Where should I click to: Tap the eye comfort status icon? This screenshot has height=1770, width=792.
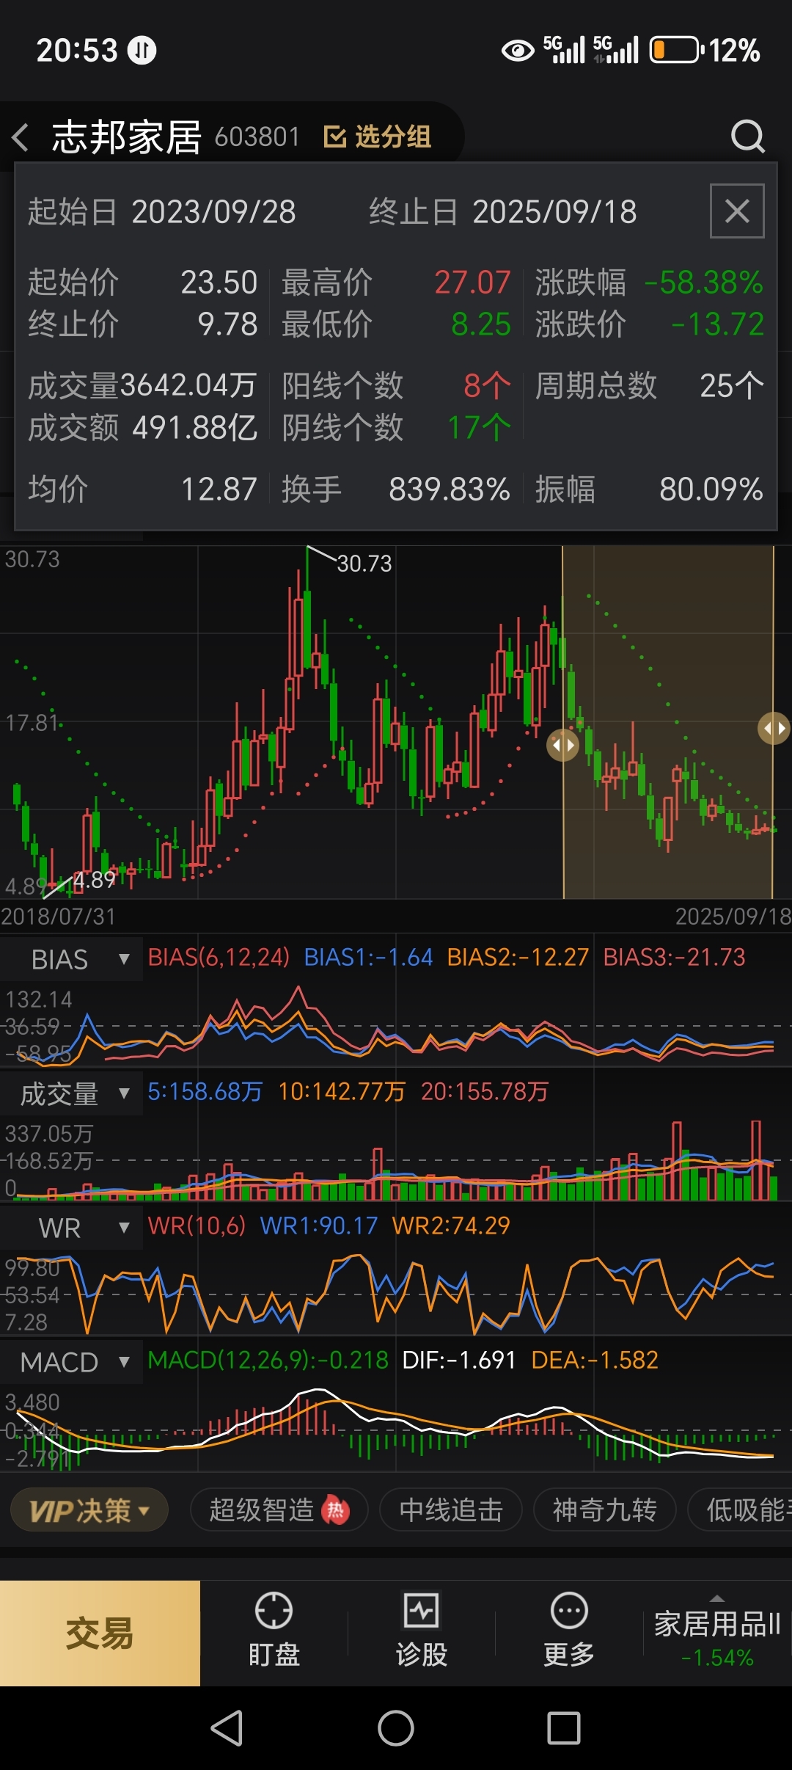point(518,51)
